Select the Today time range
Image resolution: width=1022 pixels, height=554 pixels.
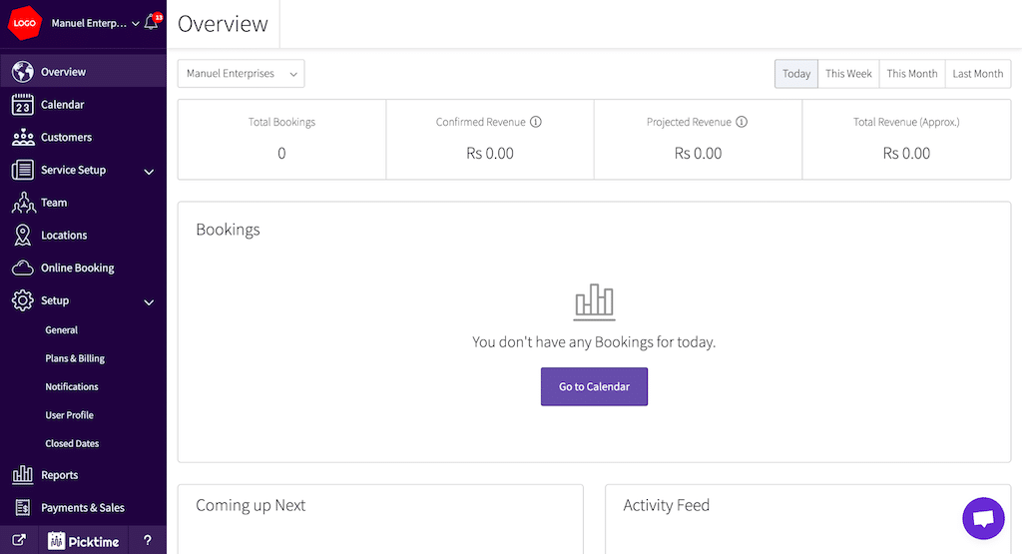click(x=796, y=74)
